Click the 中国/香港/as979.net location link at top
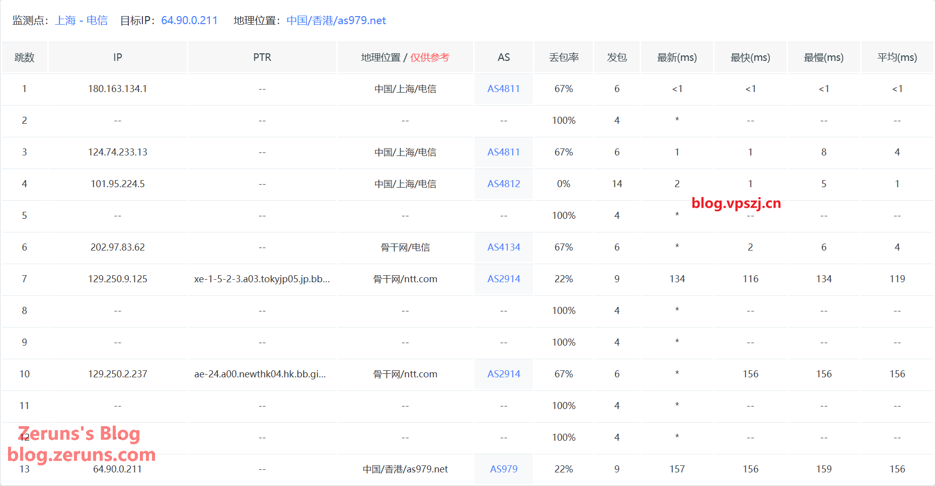This screenshot has height=486, width=935. (336, 21)
